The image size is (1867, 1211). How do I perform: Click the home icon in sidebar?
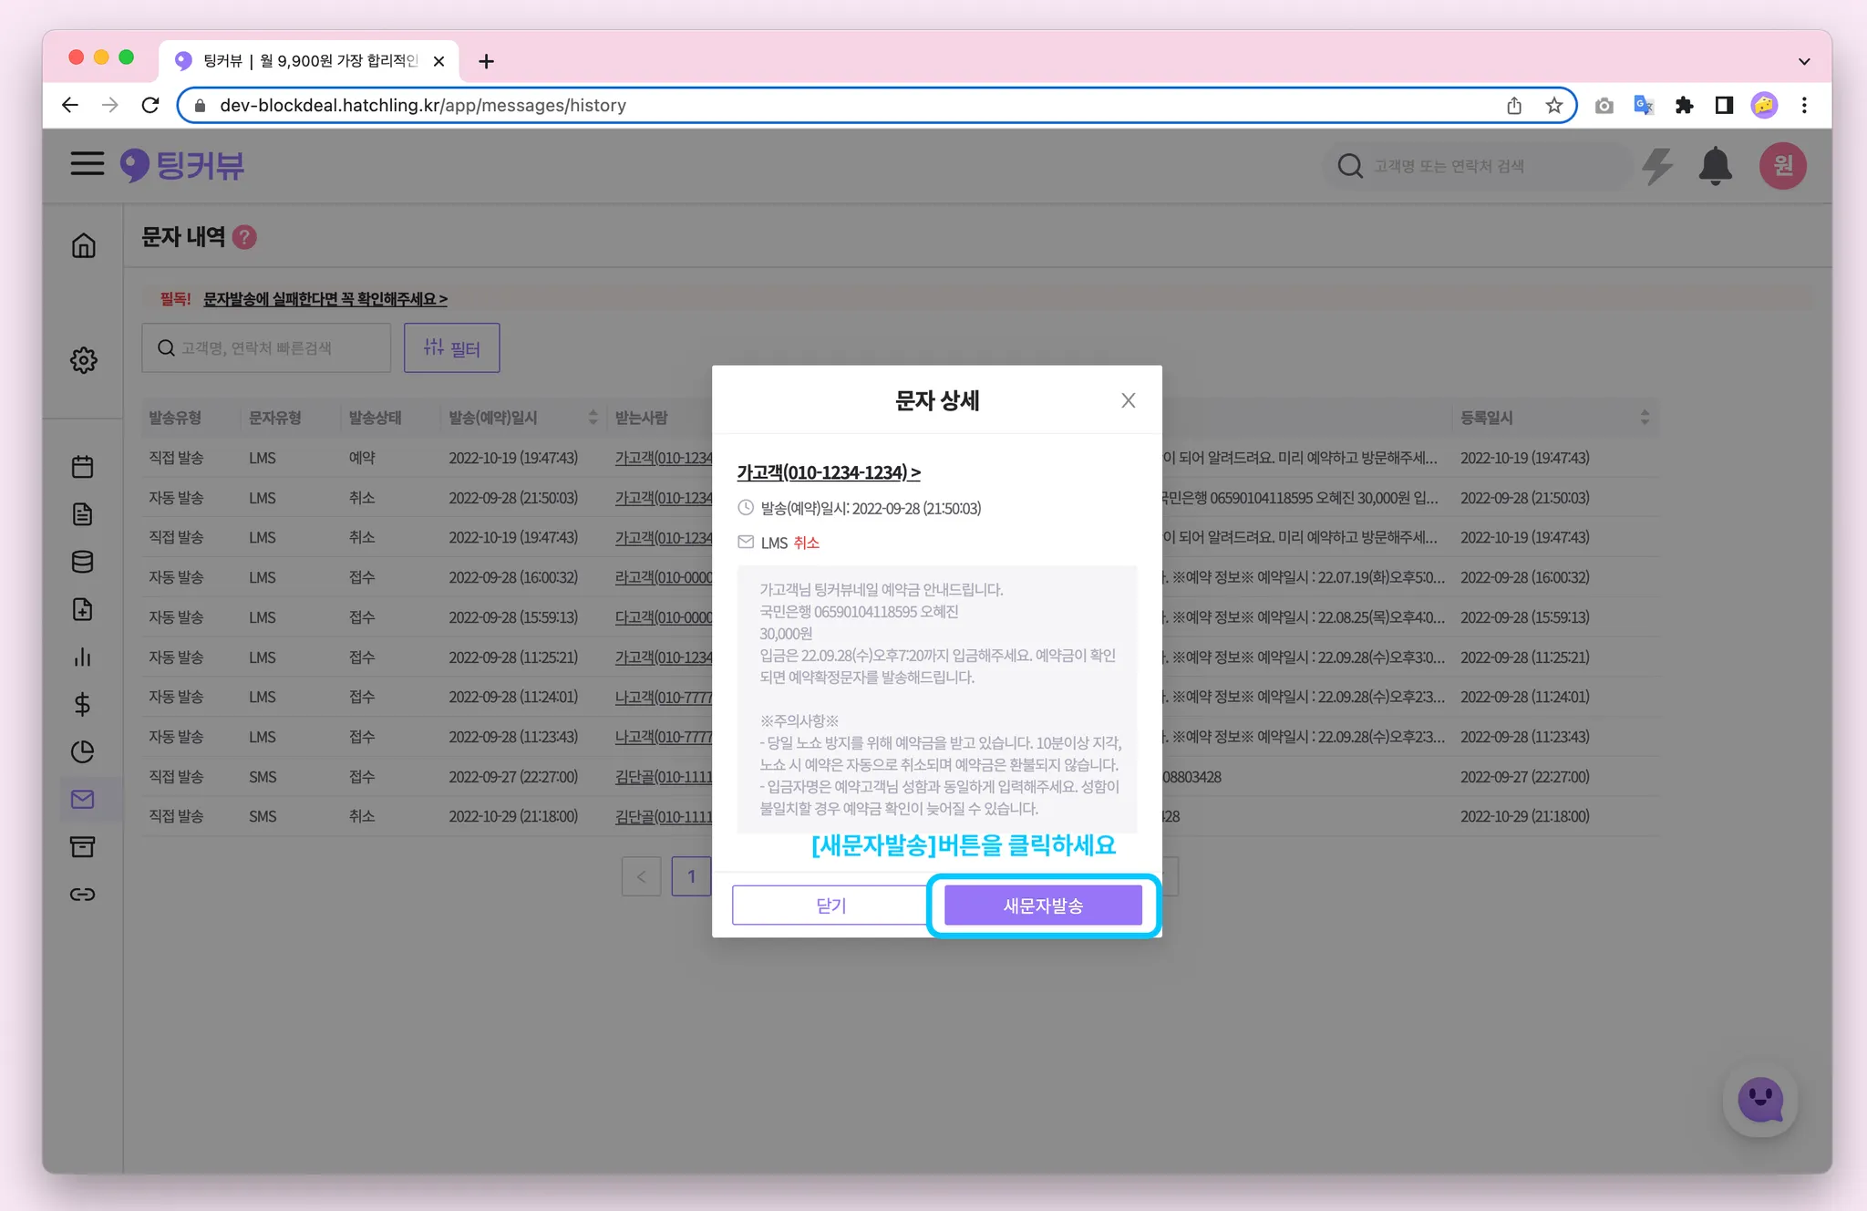[x=83, y=245]
